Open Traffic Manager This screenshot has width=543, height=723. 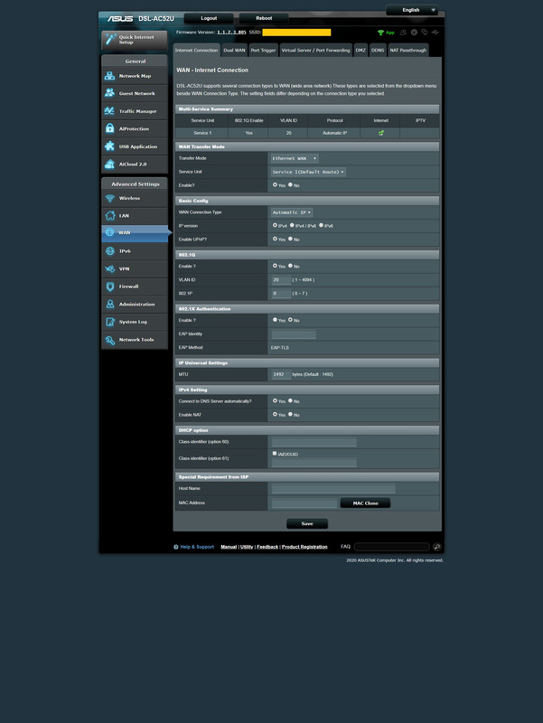(134, 111)
